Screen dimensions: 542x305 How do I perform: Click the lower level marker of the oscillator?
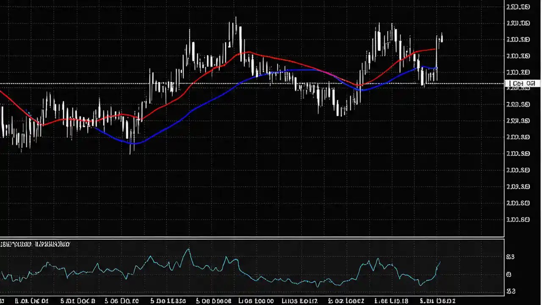[x=511, y=291]
